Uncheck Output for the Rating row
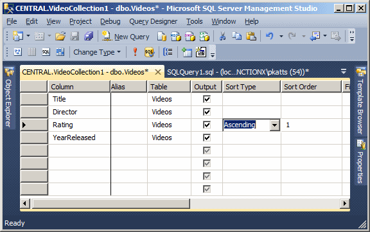Viewport: 370px width, 232px height. pos(207,125)
